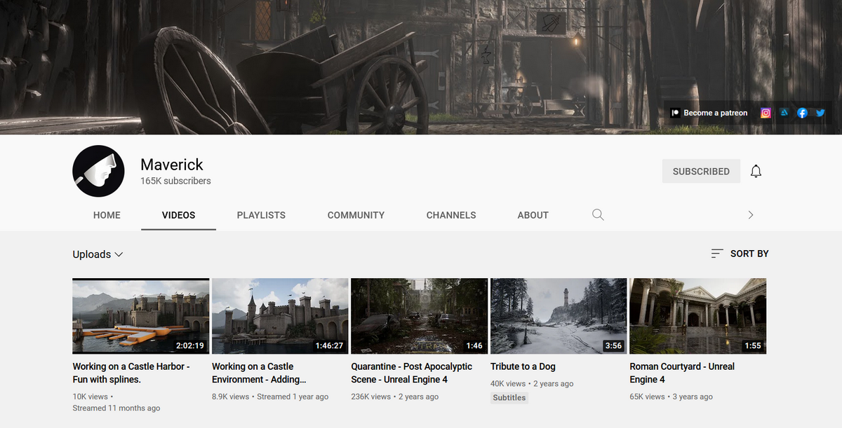Open the About tab
842x428 pixels.
pos(533,215)
